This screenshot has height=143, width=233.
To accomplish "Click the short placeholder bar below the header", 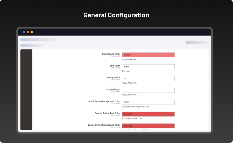I will click(32, 45).
